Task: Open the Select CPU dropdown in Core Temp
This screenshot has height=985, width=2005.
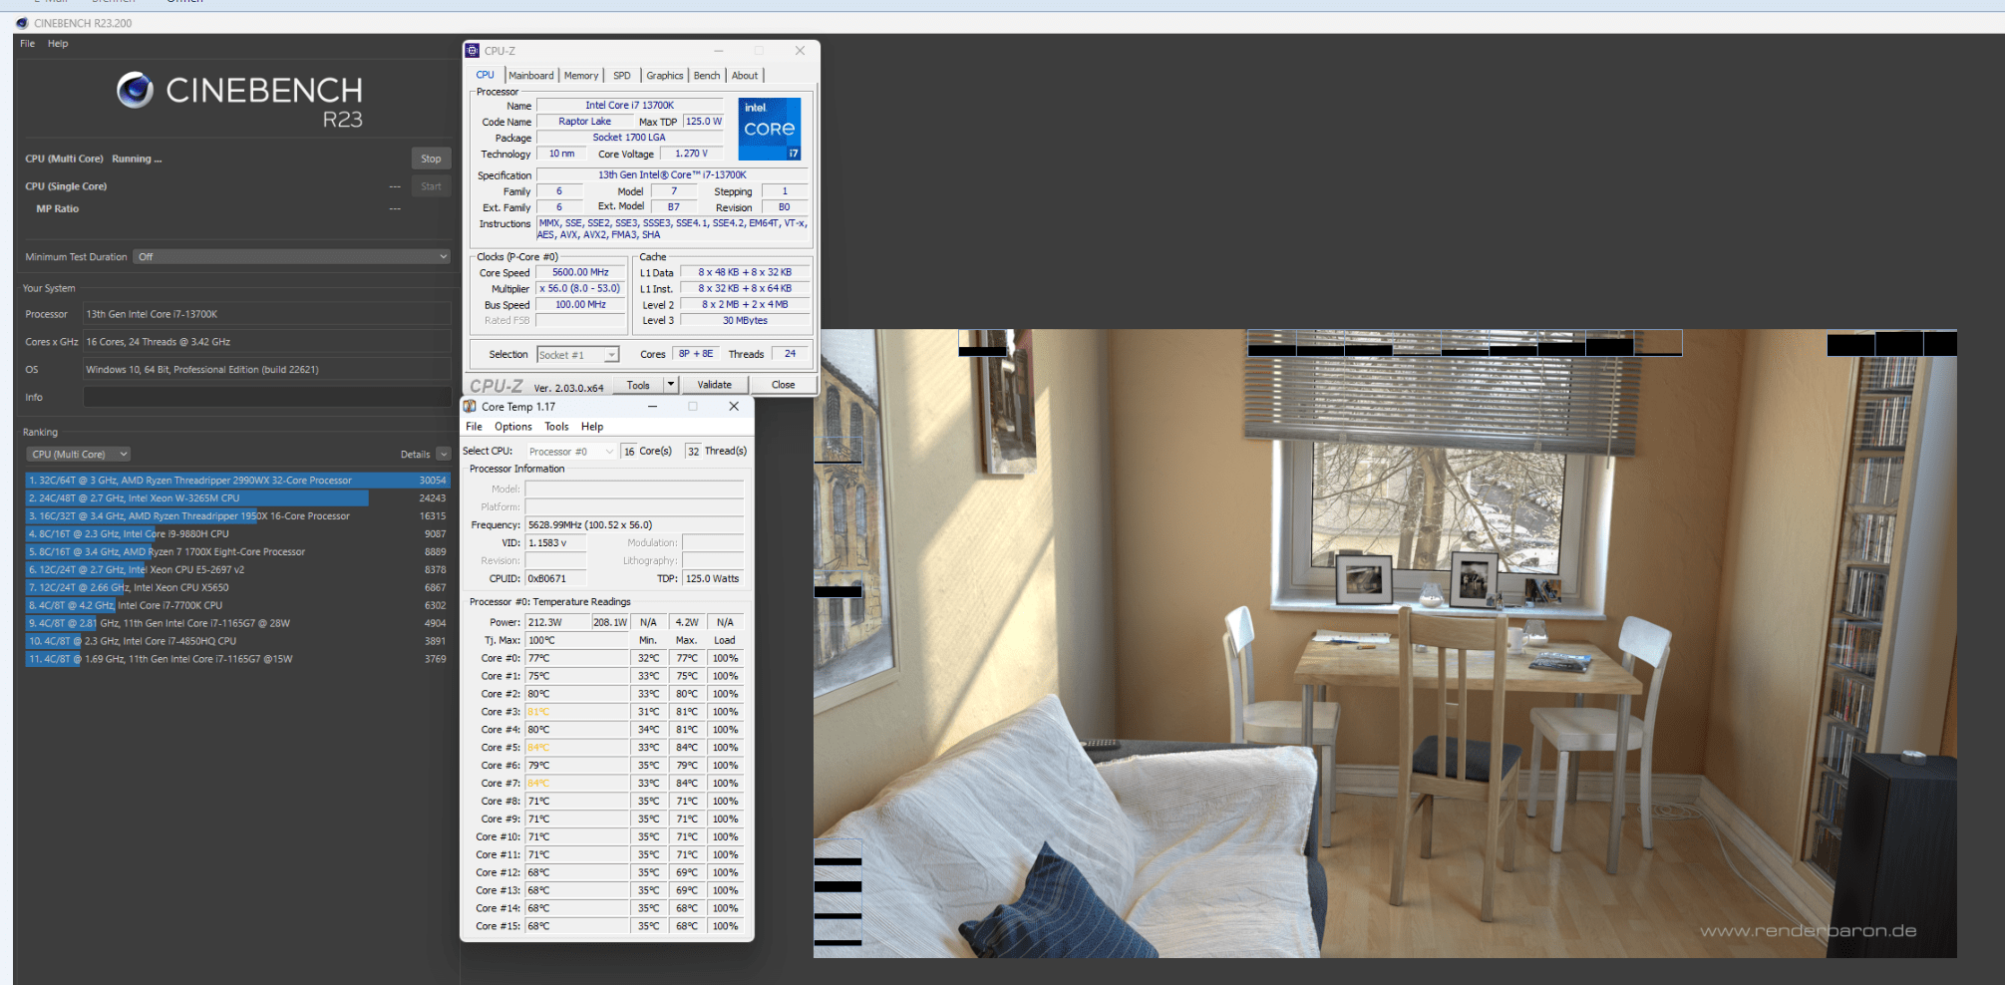Action: tap(571, 452)
